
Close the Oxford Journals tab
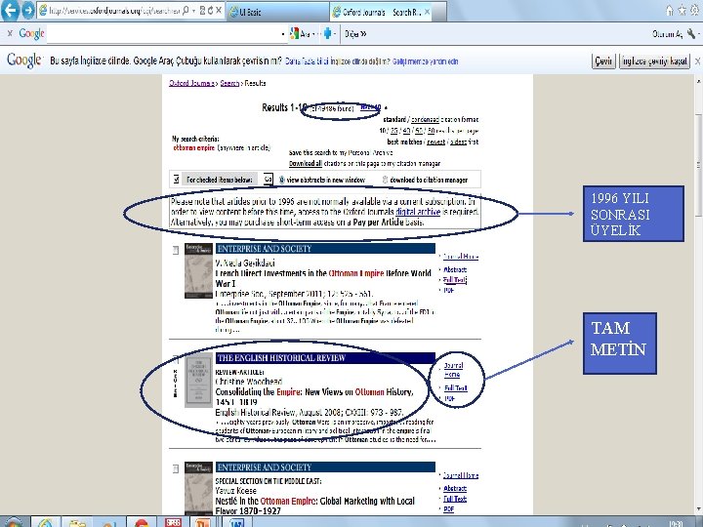click(x=428, y=12)
